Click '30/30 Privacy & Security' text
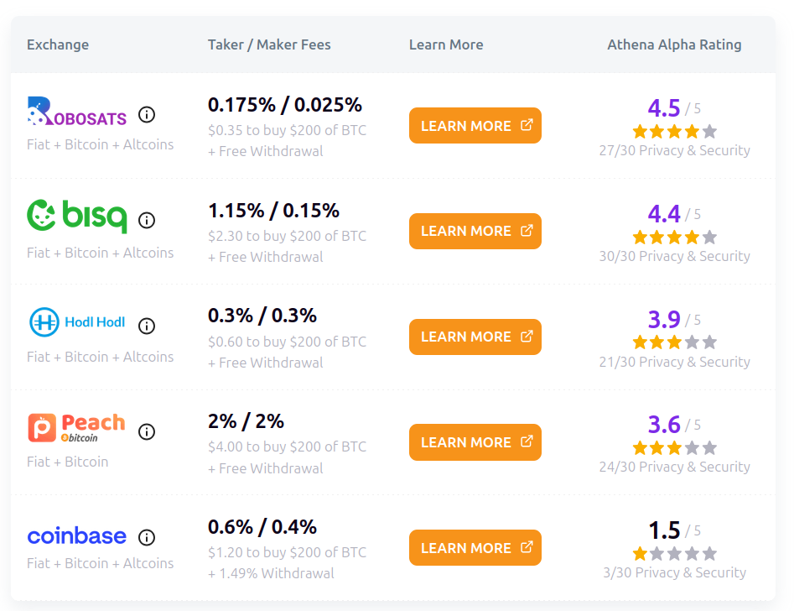 pos(674,256)
